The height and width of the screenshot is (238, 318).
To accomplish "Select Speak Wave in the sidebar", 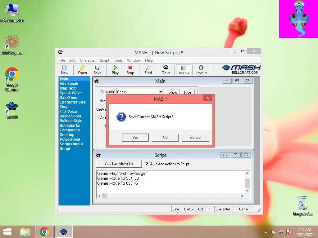I will pyautogui.click(x=71, y=93).
